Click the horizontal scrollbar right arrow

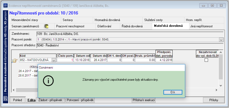(x=216, y=90)
